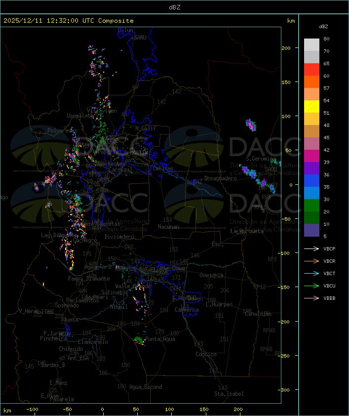Click the km unit label at top right
This screenshot has height=416, width=349.
coord(291,21)
